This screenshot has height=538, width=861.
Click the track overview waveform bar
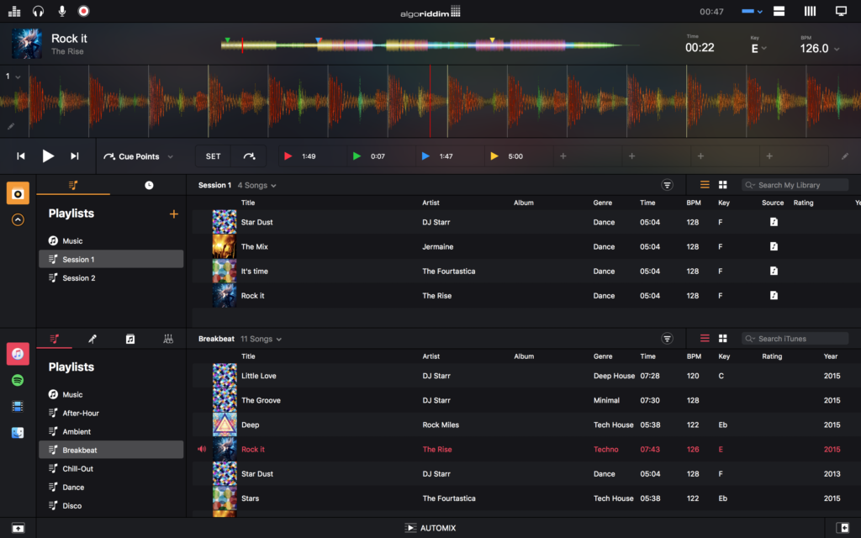pos(429,45)
